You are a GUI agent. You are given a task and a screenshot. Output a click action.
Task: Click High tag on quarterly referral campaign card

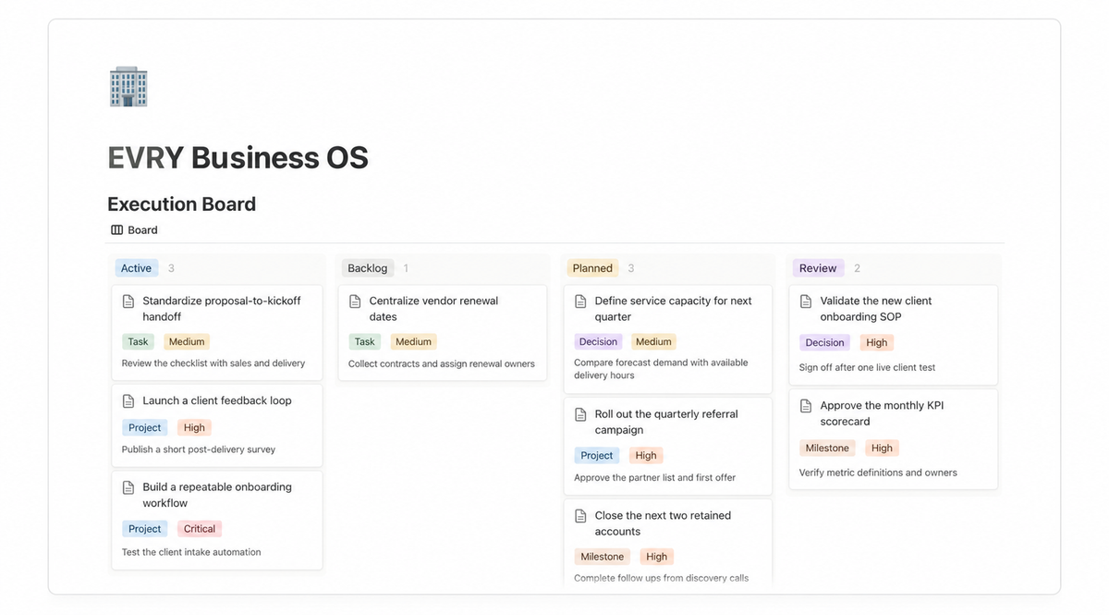click(646, 456)
